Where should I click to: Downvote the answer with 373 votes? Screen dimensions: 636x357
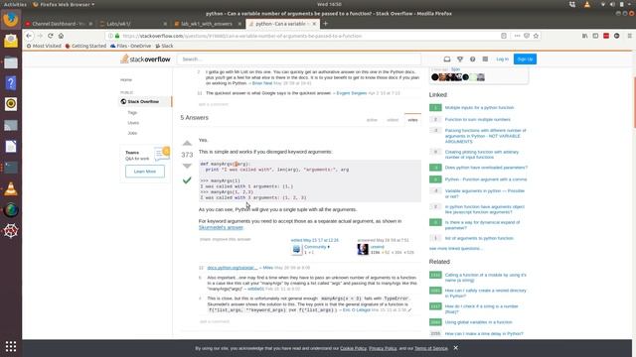coord(187,166)
